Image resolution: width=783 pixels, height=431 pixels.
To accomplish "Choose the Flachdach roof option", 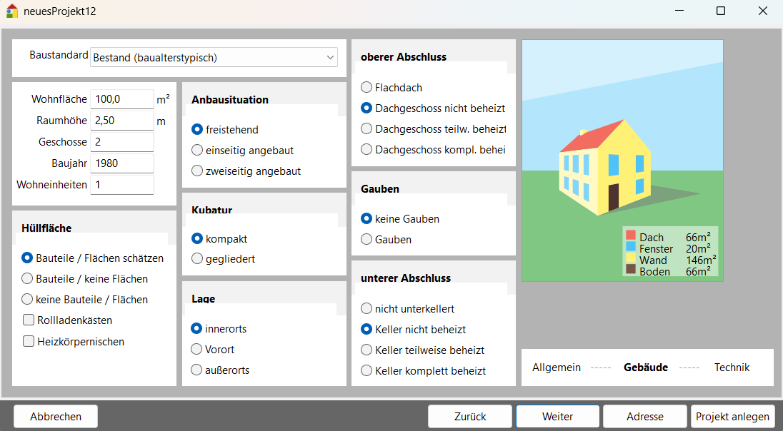I will click(x=366, y=88).
